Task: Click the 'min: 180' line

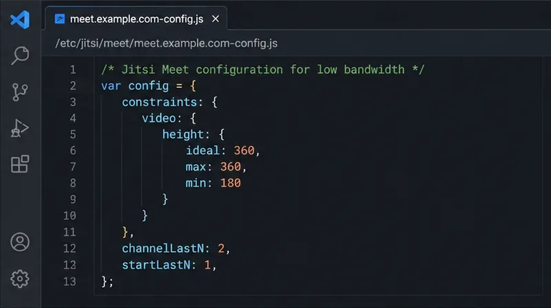Action: point(213,183)
